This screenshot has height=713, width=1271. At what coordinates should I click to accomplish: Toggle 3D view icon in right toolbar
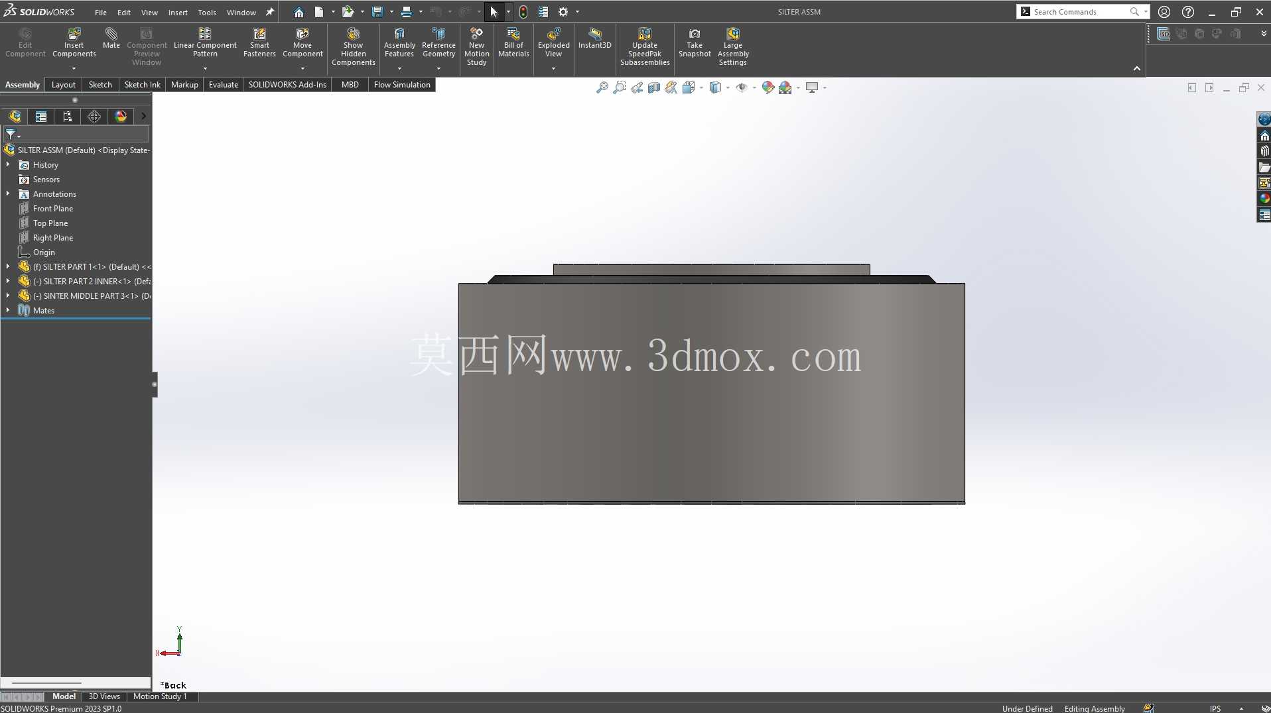point(1164,34)
